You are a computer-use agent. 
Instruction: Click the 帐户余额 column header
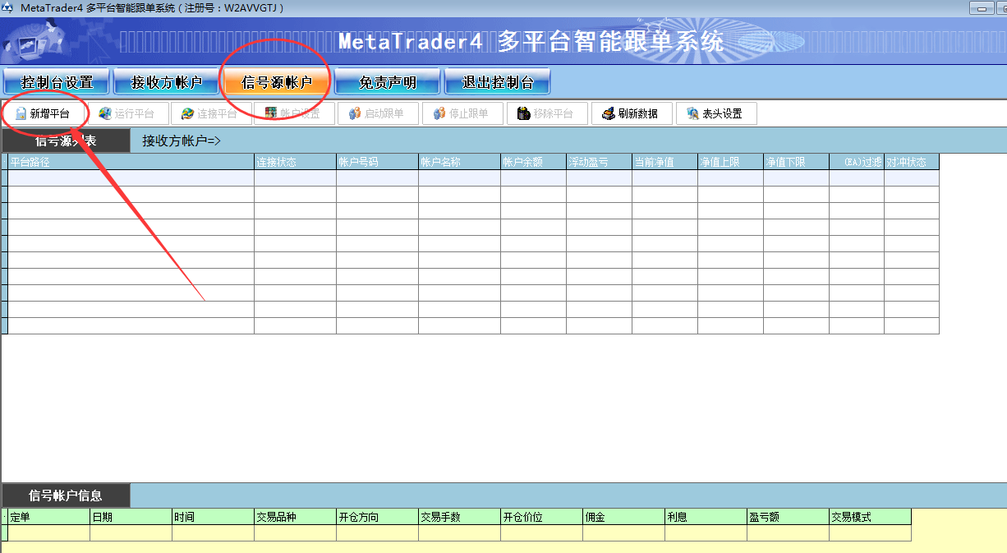tap(534, 162)
